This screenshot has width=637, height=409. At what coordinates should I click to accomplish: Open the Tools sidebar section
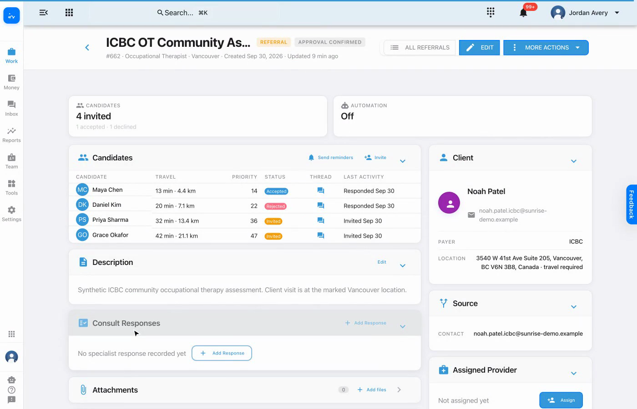[12, 188]
